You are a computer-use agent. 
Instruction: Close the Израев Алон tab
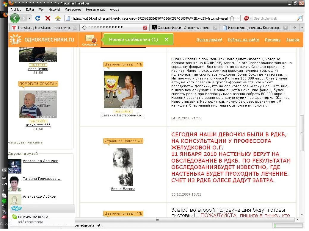pos(286,28)
